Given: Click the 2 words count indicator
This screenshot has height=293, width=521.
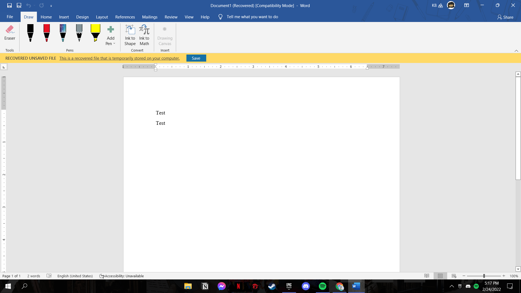Looking at the screenshot, I should click(34, 276).
